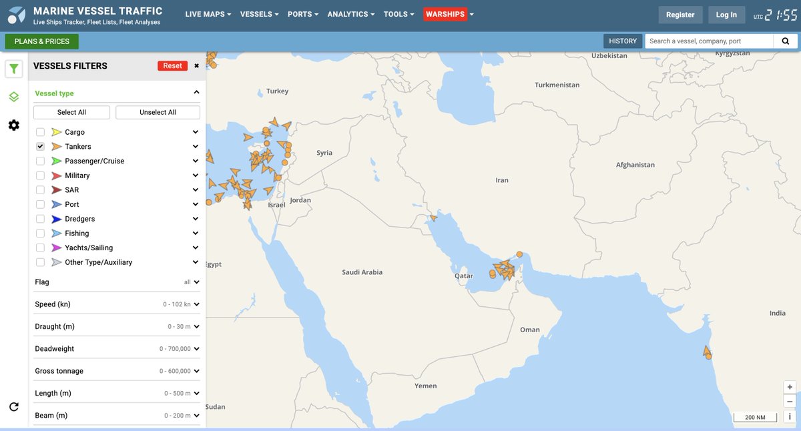The height and width of the screenshot is (431, 801).
Task: Click the search magnifier icon
Action: point(786,41)
